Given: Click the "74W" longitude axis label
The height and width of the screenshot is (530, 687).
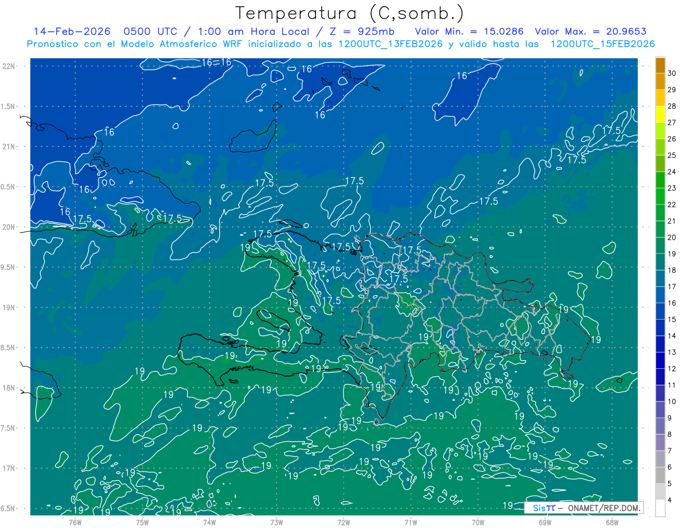Looking at the screenshot, I should (210, 522).
